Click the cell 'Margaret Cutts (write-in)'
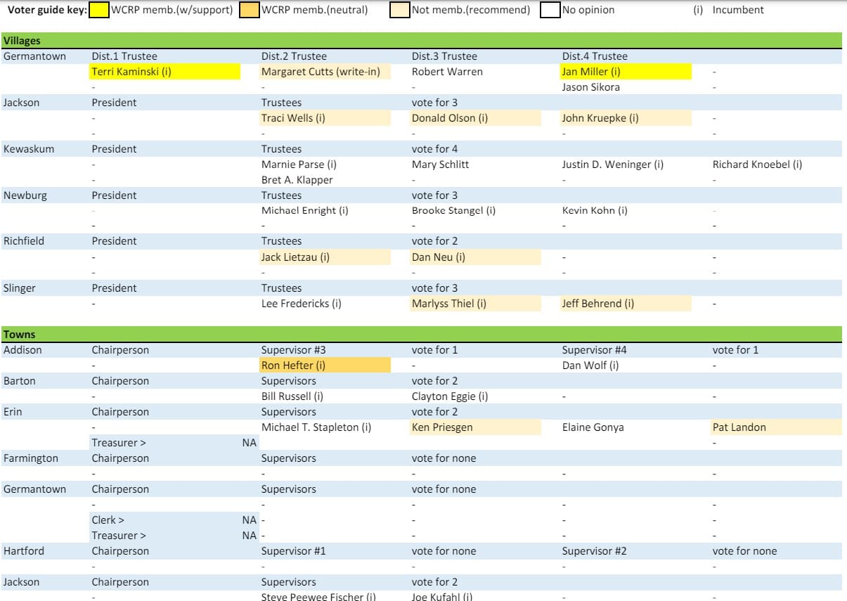Image resolution: width=847 pixels, height=601 pixels. 325,72
